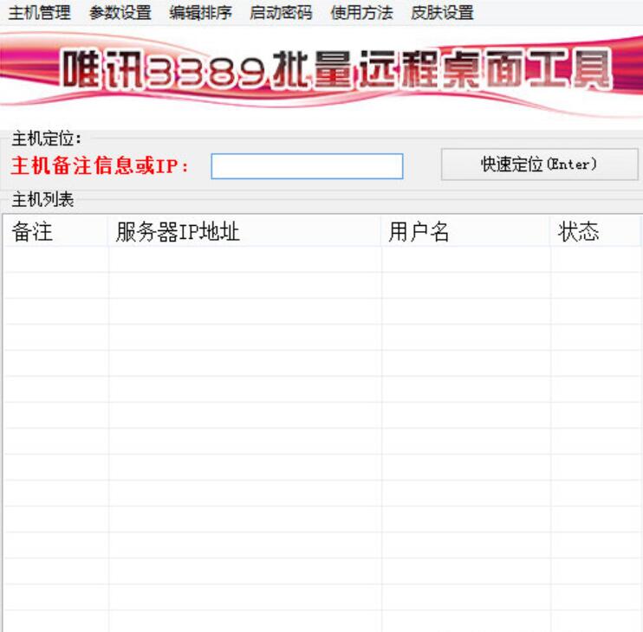Open the 启动密码 menu
The width and height of the screenshot is (643, 632).
(x=281, y=13)
